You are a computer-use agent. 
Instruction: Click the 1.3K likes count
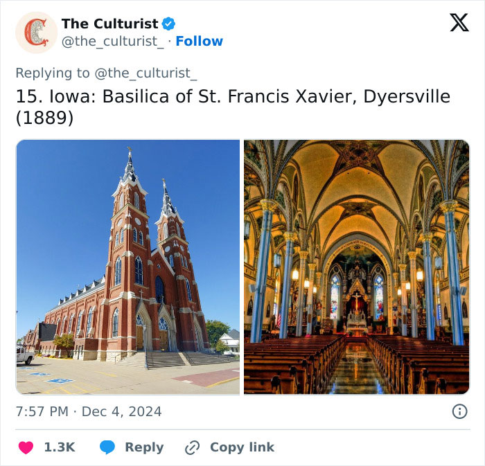tap(60, 447)
